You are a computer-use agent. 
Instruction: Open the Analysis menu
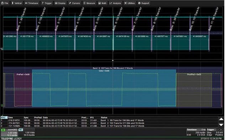pos(115,3)
